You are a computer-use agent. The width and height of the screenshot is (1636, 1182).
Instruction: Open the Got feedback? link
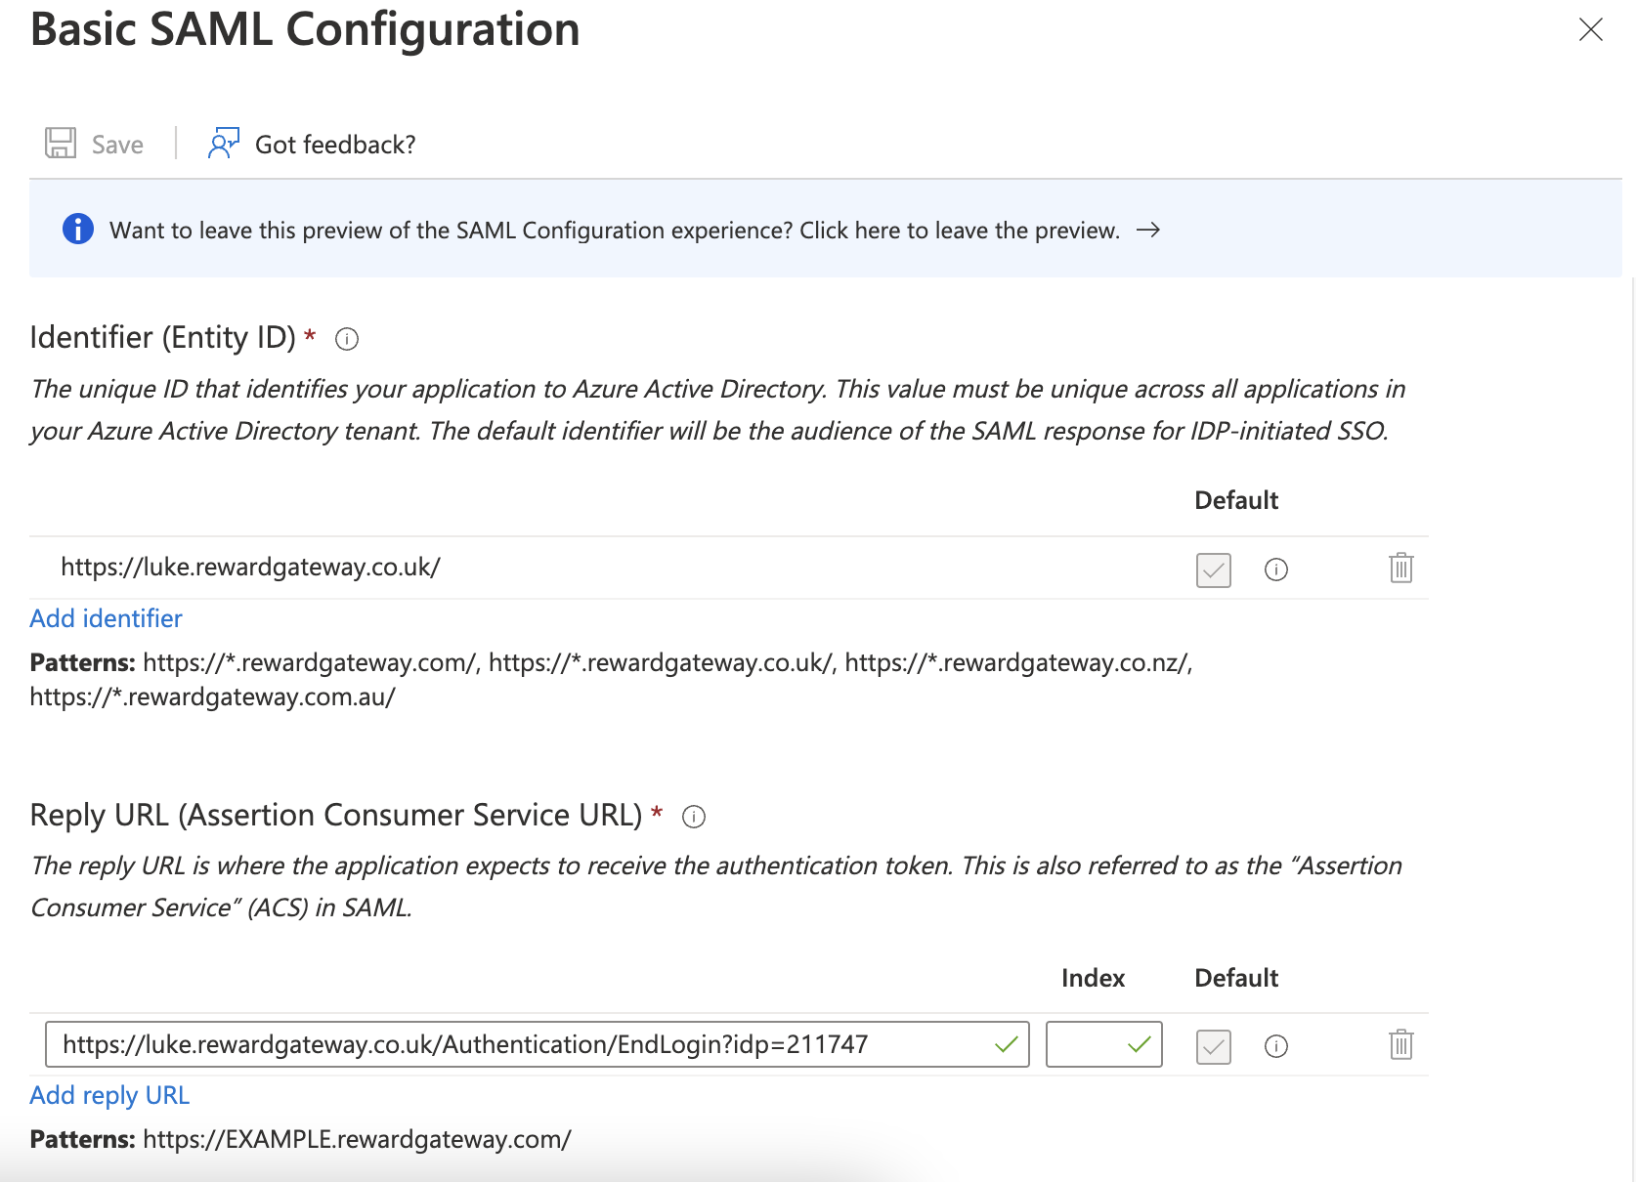click(335, 145)
